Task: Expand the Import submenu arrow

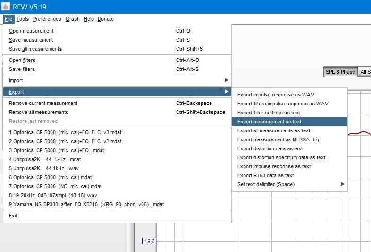Action: 226,80
